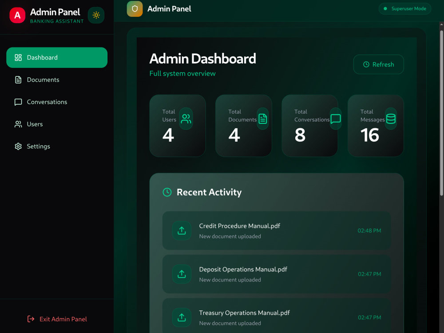Toggle light theme with the sun icon
Image resolution: width=444 pixels, height=333 pixels.
(96, 15)
